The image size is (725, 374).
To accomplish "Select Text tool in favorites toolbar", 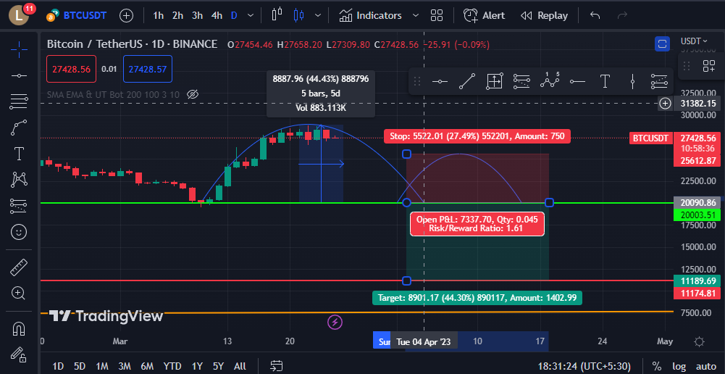I will coord(604,81).
